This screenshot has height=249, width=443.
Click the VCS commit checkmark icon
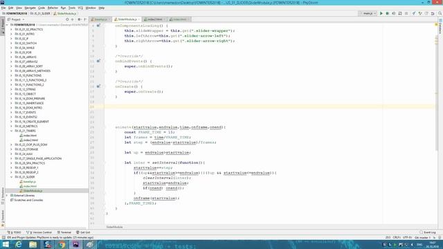(x=420, y=13)
